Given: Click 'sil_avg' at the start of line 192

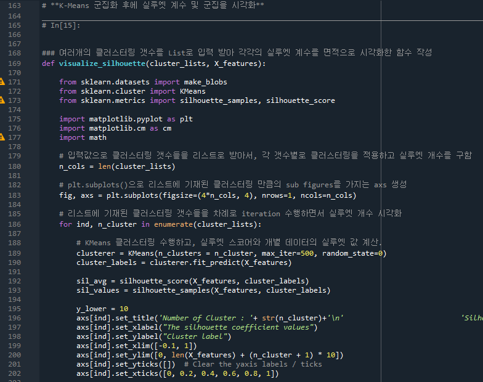Looking at the screenshot, I should pos(91,281).
